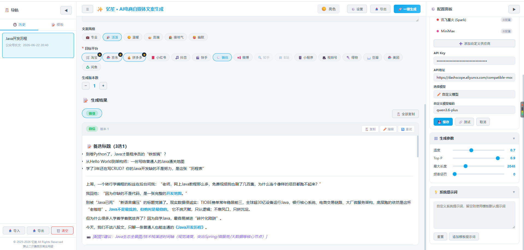Toggle the 拼多多 target platform
Screen dimensions: 524x250
(x=135, y=57)
